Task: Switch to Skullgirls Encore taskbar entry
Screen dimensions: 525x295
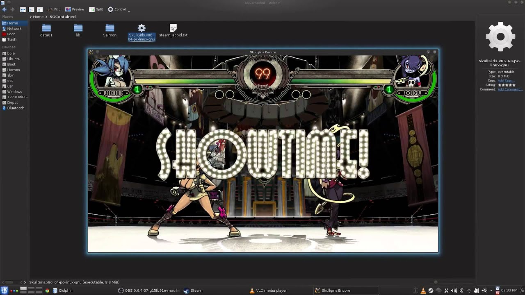Action: pos(345,290)
